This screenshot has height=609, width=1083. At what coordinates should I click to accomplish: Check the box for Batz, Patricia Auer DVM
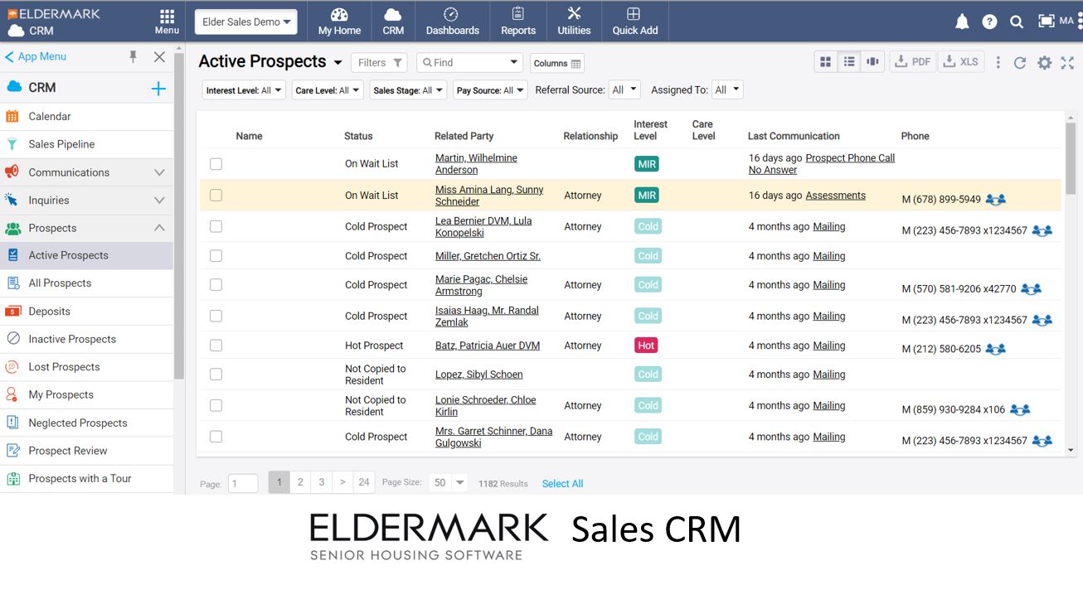(216, 346)
